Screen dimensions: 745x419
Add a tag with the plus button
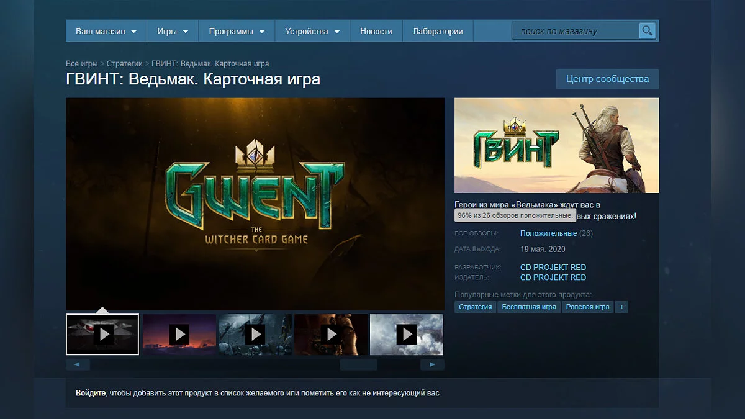[x=621, y=307]
